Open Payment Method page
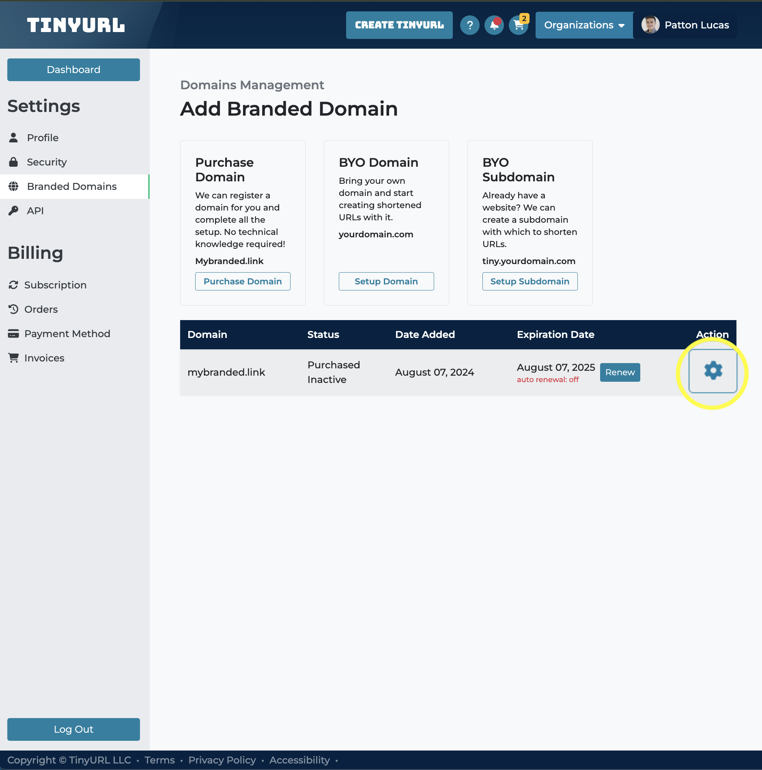Image resolution: width=762 pixels, height=770 pixels. pyautogui.click(x=67, y=334)
